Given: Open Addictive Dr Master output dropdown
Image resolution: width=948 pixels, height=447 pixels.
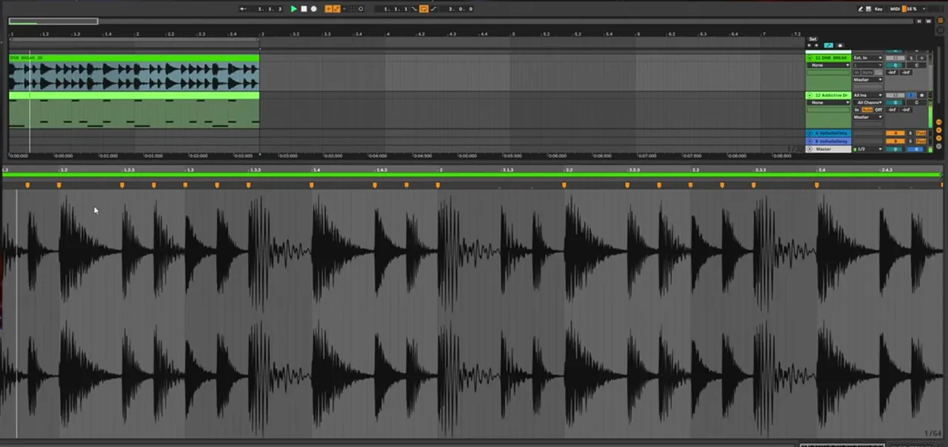Looking at the screenshot, I should coord(867,117).
